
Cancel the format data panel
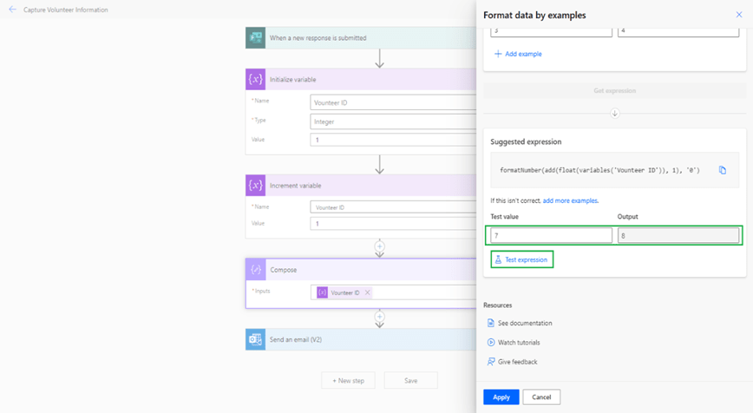[541, 397]
